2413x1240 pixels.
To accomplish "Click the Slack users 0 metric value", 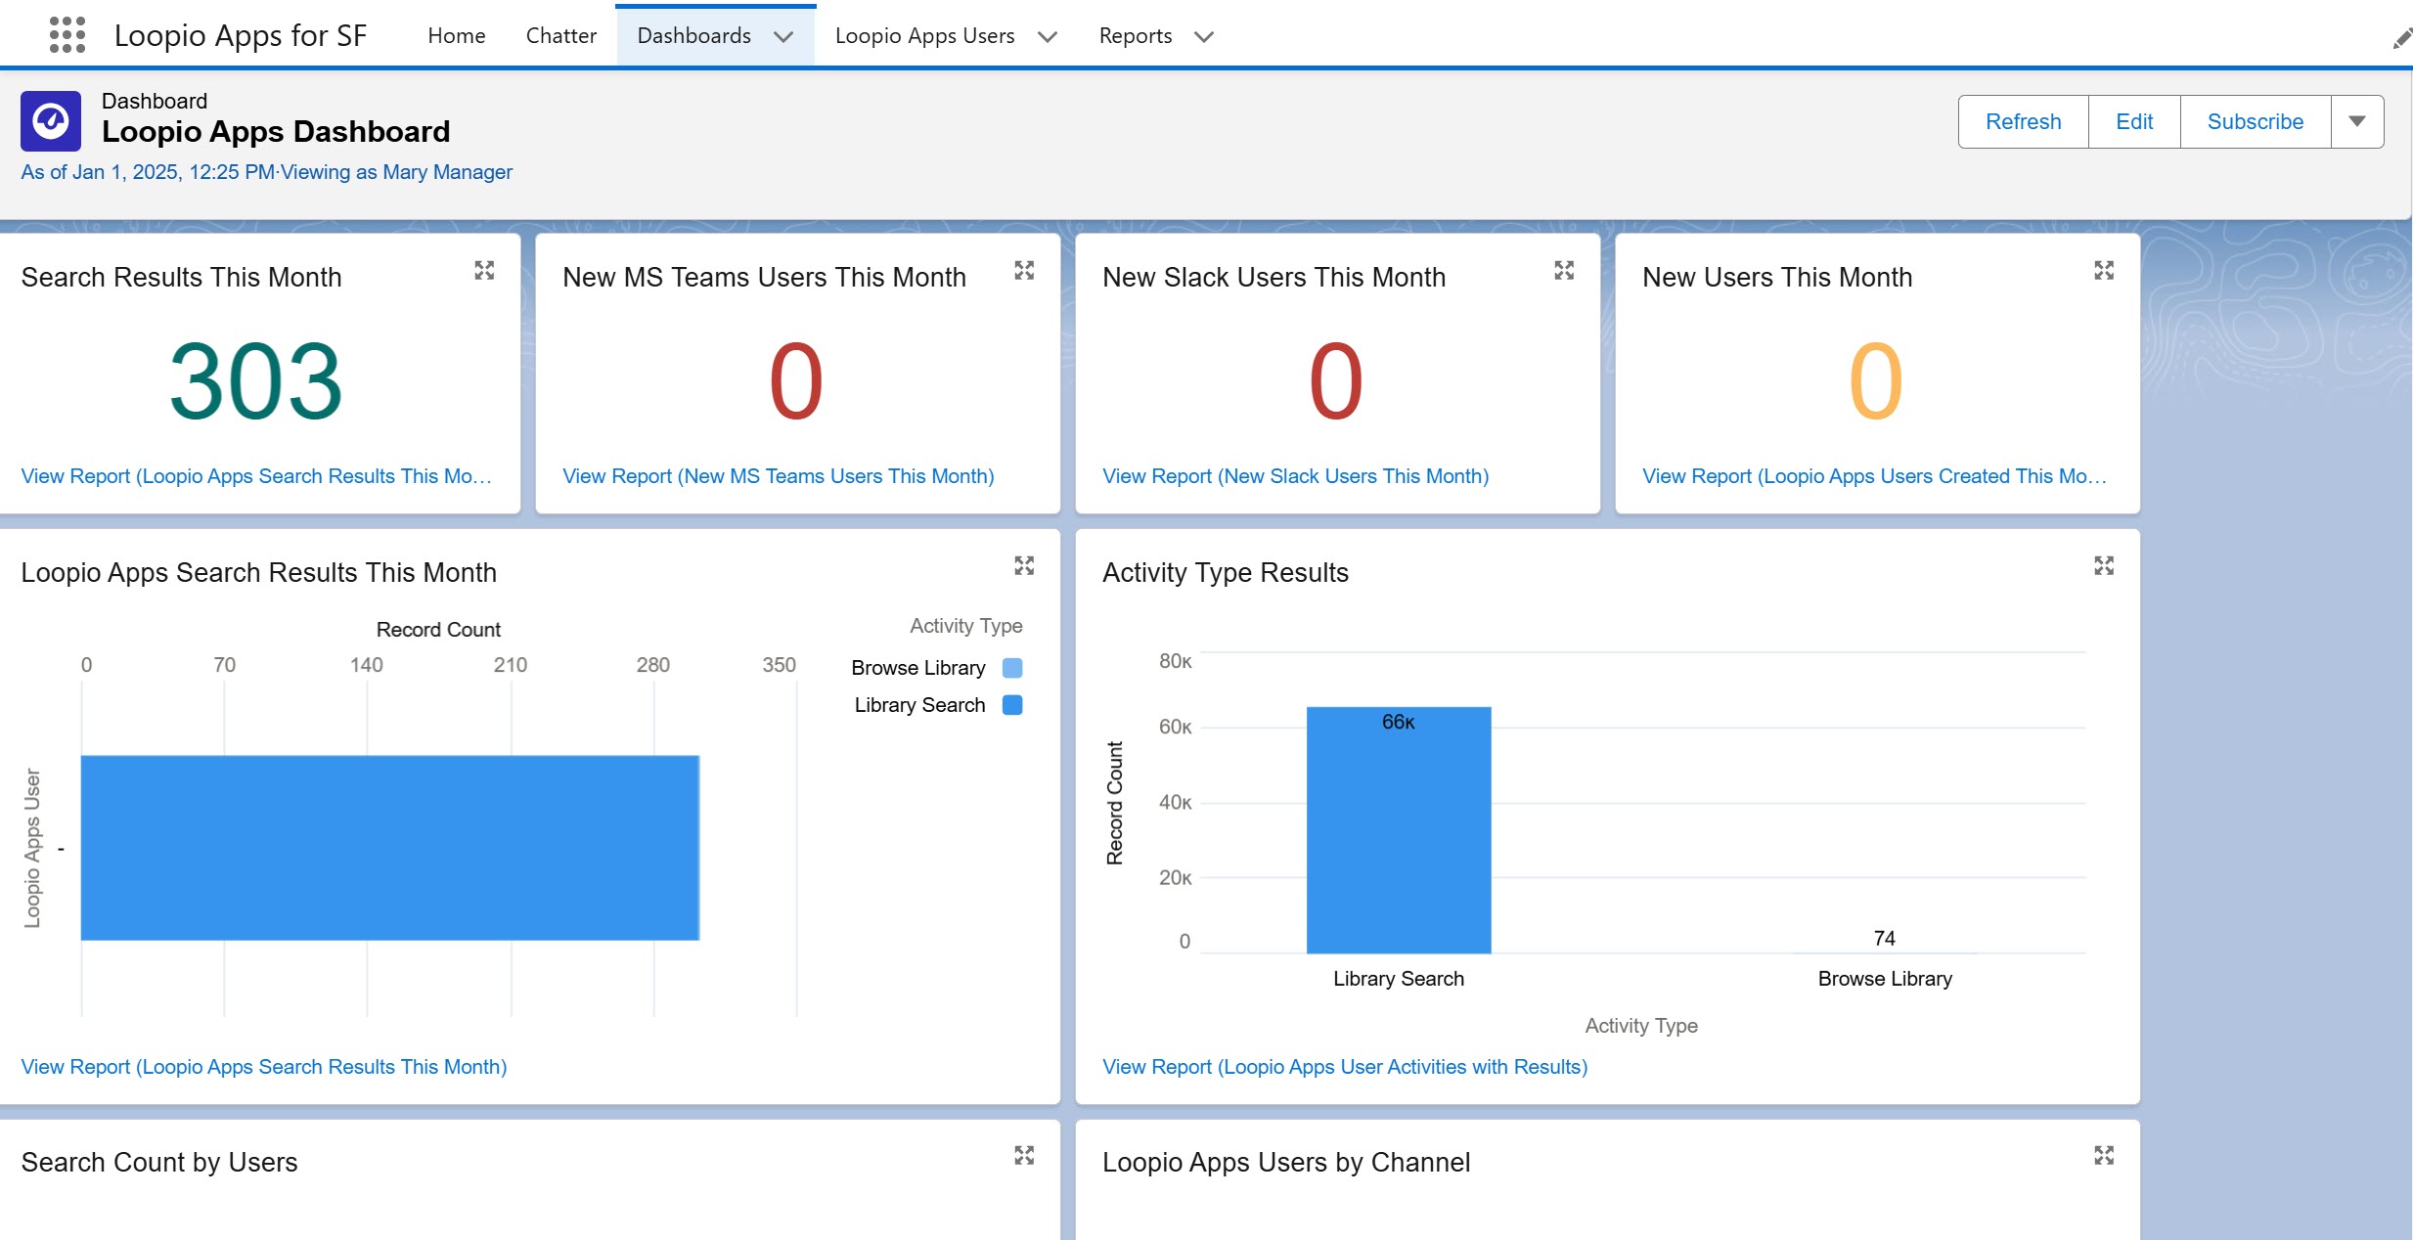I will (x=1336, y=381).
